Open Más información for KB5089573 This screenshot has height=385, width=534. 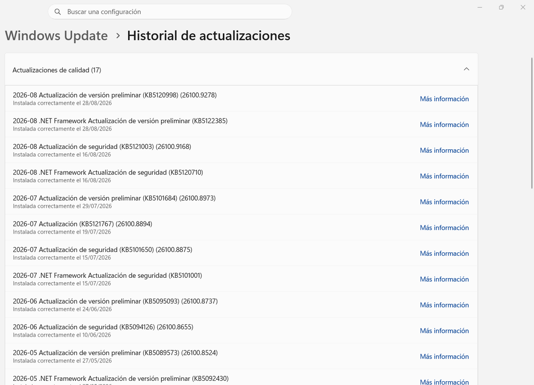pyautogui.click(x=444, y=357)
